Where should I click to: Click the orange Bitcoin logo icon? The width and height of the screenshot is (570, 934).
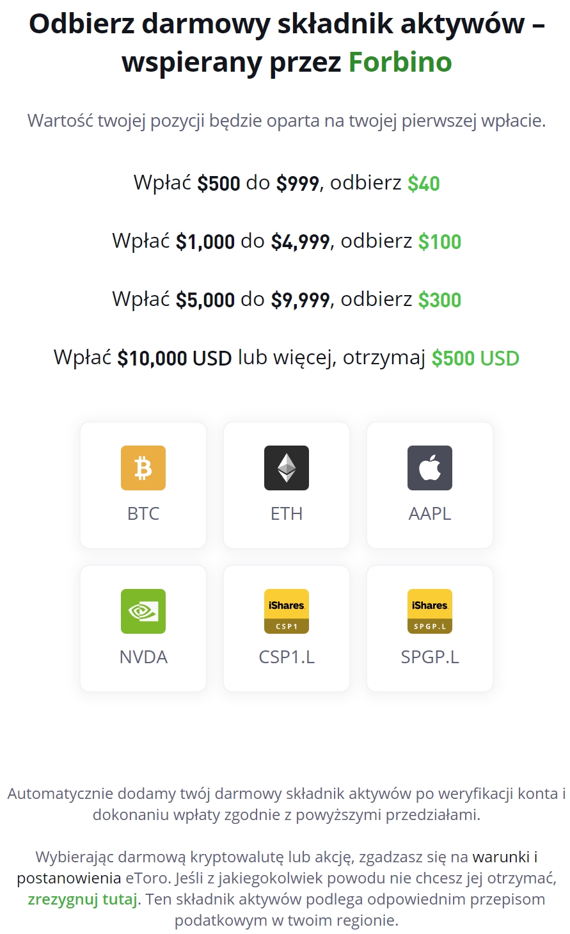[x=143, y=468]
